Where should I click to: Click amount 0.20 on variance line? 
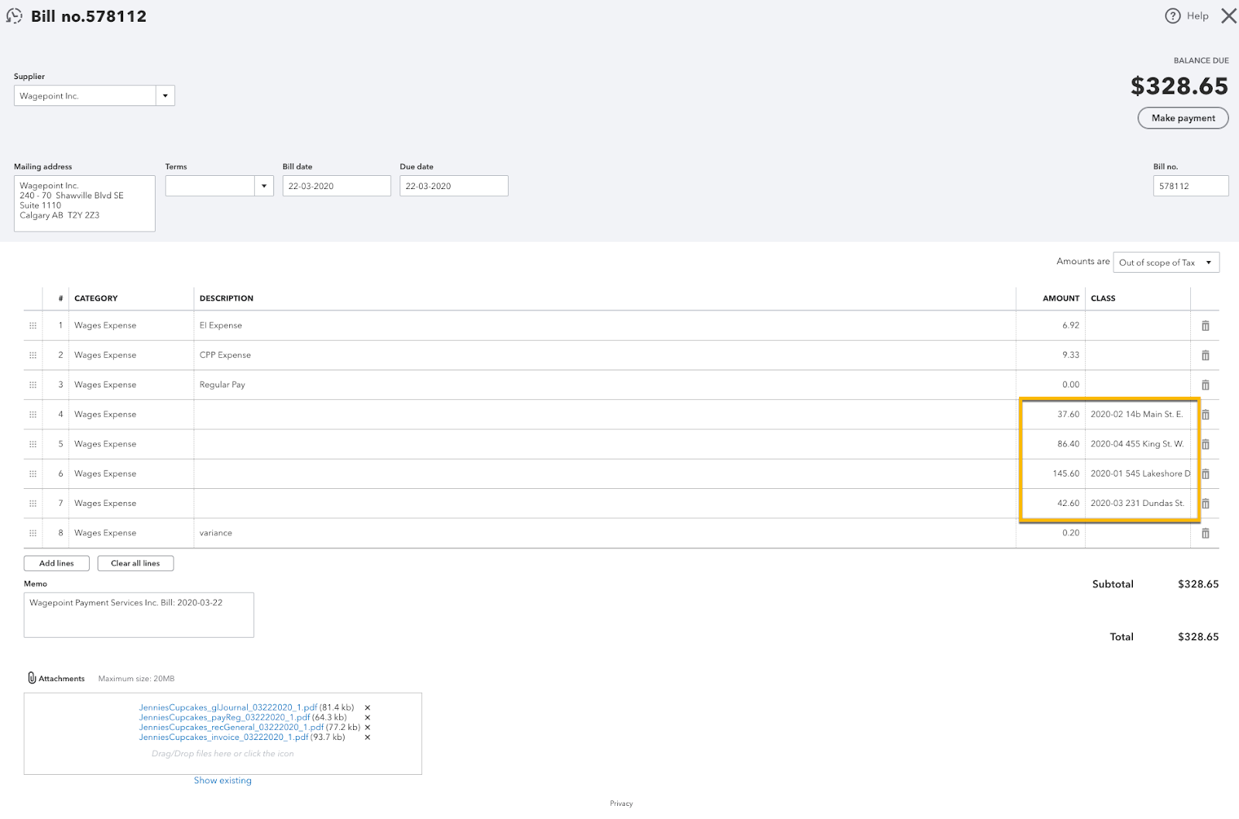(x=1070, y=533)
